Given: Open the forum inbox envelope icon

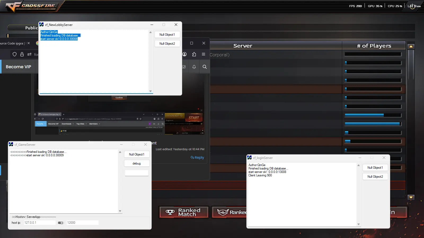Looking at the screenshot, I should (x=184, y=67).
